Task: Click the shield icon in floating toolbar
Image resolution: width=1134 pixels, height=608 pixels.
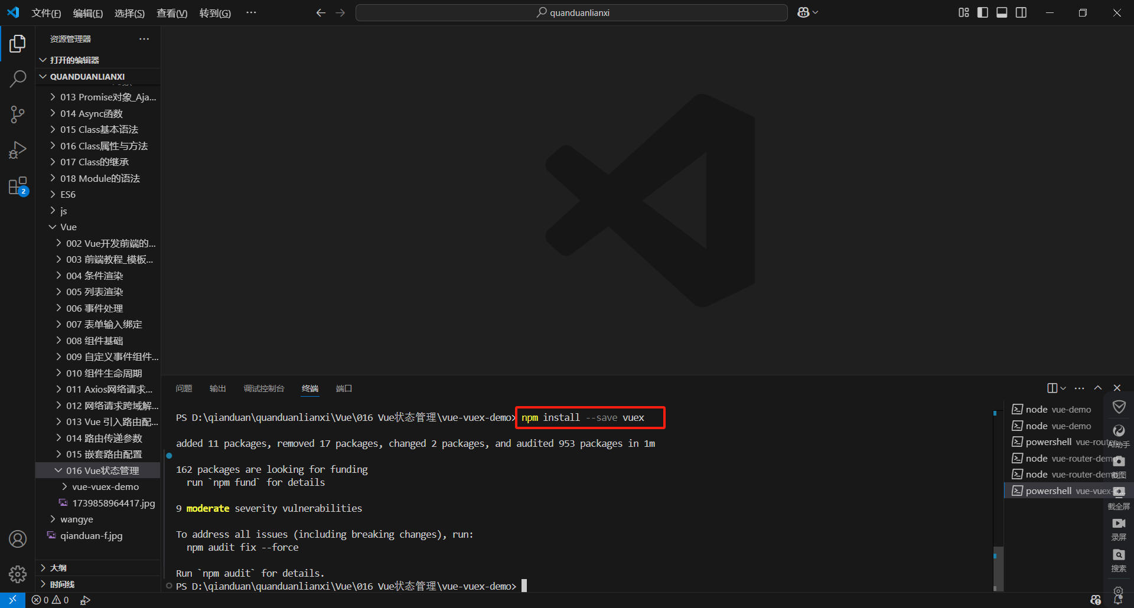Action: tap(1119, 407)
